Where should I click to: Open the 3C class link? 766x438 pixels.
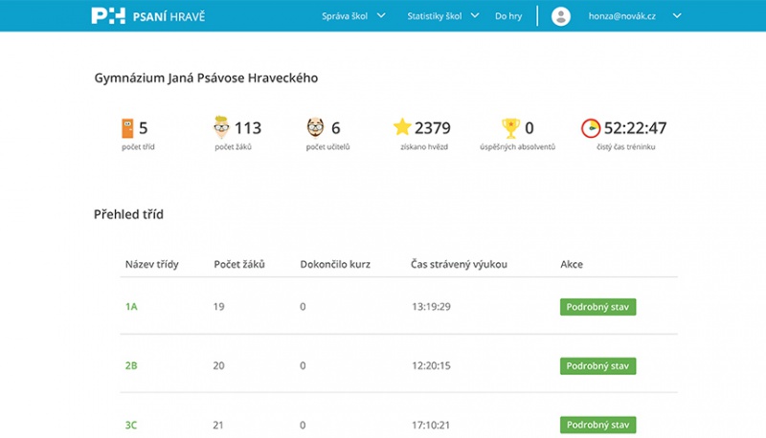(131, 426)
